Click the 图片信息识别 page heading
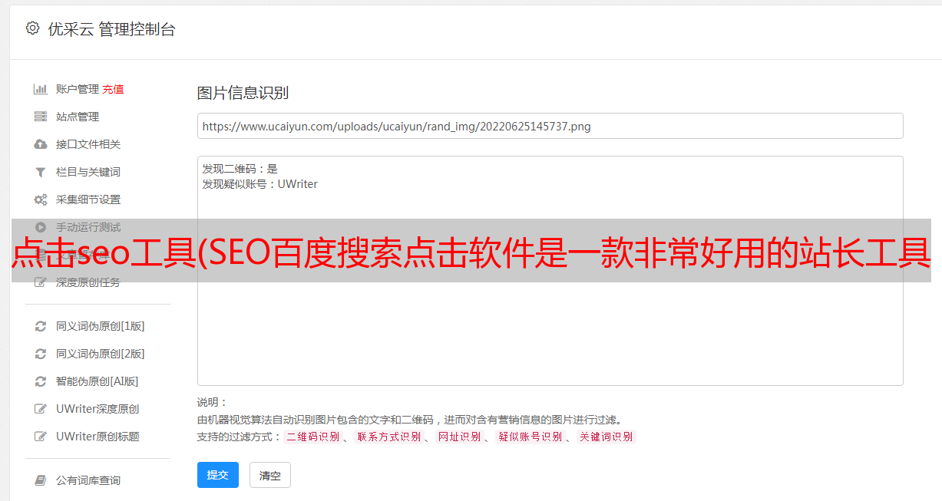 (x=243, y=93)
